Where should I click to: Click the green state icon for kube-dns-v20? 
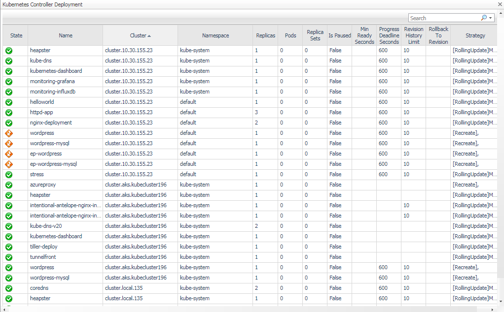[9, 226]
